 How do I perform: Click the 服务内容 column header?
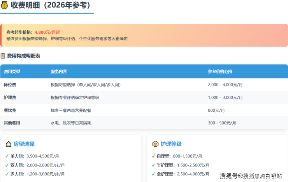click(x=59, y=72)
